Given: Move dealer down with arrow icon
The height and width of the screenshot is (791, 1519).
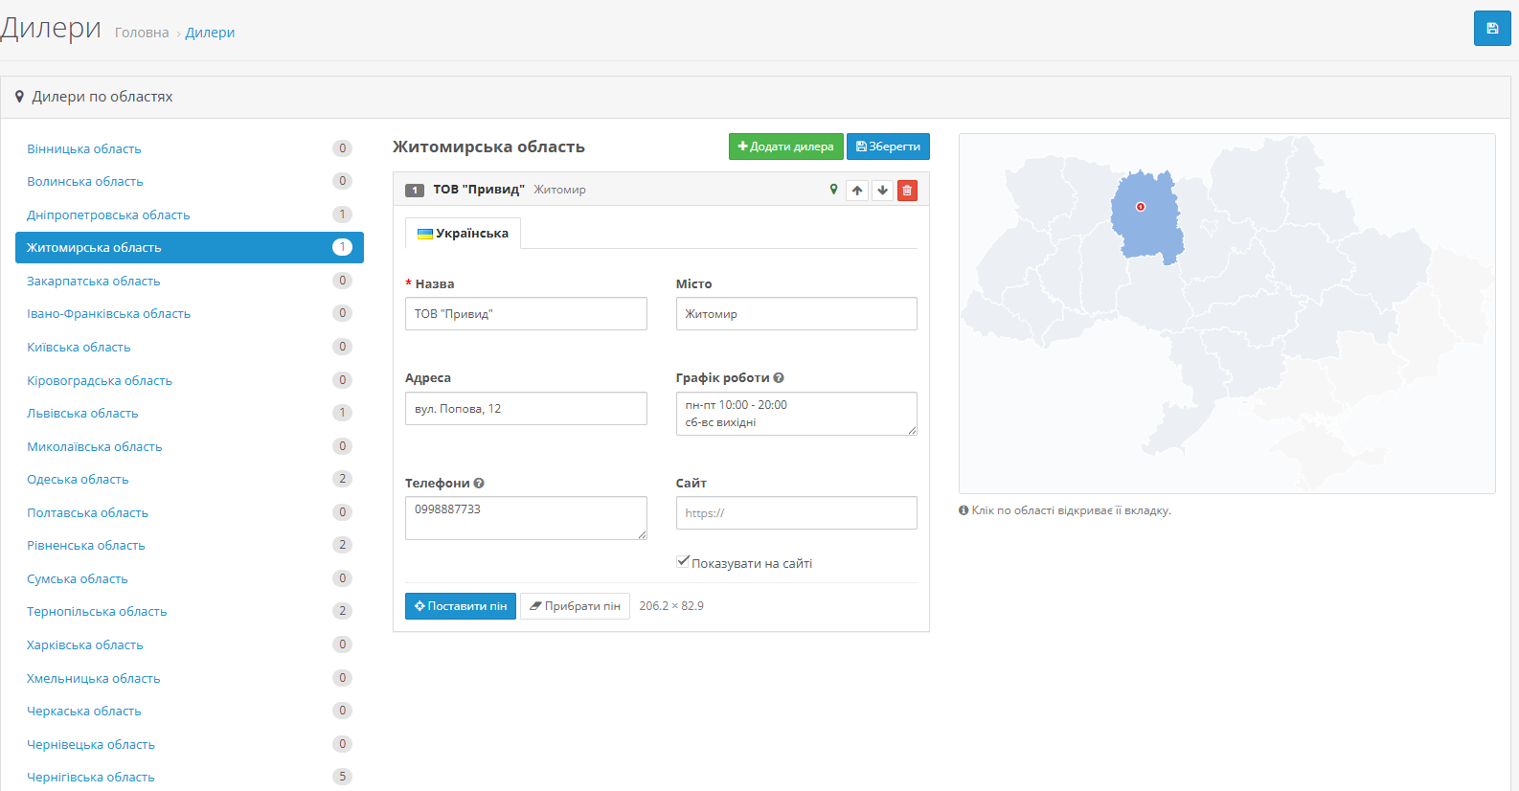Looking at the screenshot, I should pyautogui.click(x=882, y=191).
